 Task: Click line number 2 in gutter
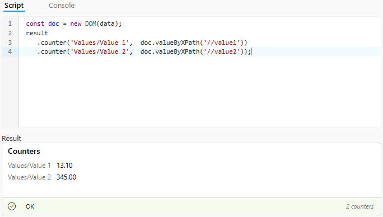[x=10, y=33]
